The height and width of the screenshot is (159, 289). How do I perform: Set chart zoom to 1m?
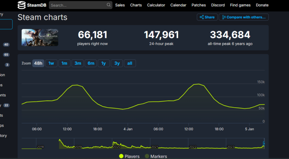64,63
